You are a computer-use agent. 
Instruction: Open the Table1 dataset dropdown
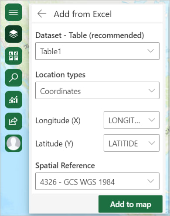click(x=97, y=51)
